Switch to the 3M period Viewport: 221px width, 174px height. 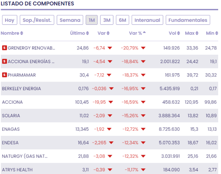click(x=107, y=20)
